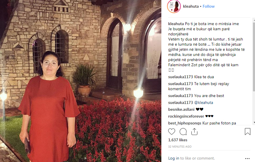
Task: Open besnike.asllani's profile from comment
Action: coord(181,110)
